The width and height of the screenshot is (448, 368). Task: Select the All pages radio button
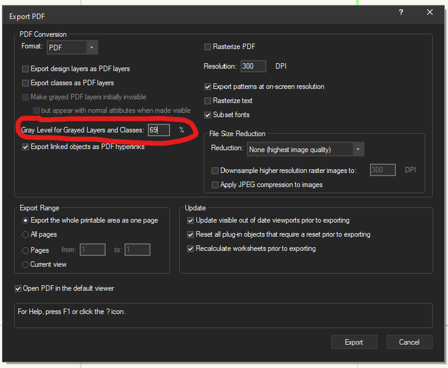(x=26, y=234)
